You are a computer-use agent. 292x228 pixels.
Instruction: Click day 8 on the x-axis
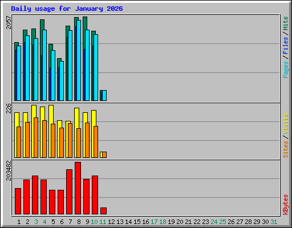point(79,222)
